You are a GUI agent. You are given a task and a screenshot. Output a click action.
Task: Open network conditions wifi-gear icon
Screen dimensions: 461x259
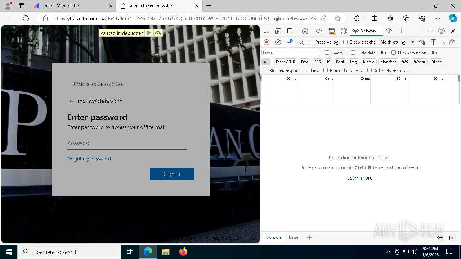point(422,42)
